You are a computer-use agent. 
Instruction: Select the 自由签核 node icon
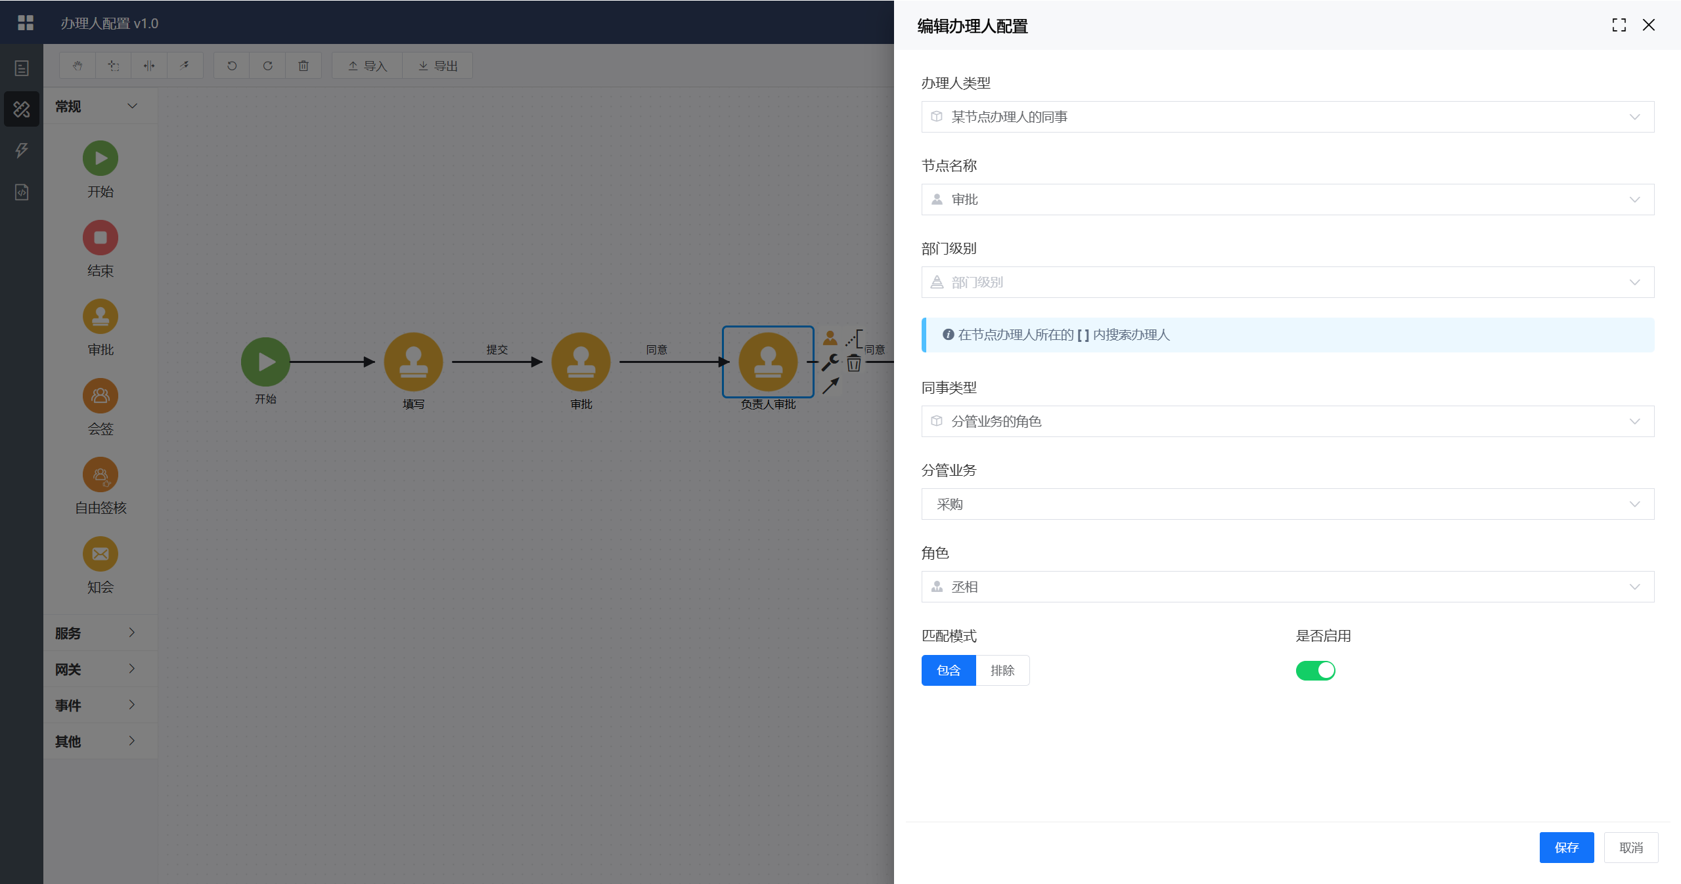(x=100, y=475)
